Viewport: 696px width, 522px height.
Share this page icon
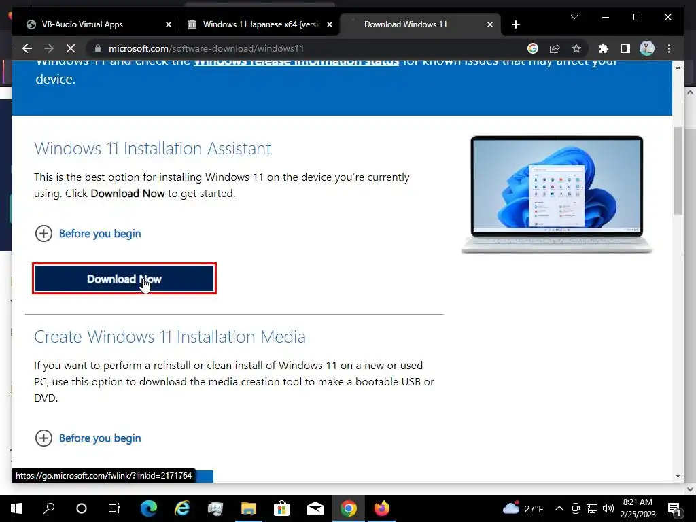click(555, 48)
